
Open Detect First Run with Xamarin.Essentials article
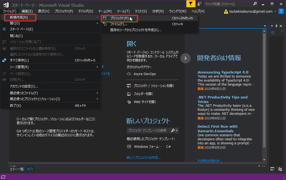click(x=217, y=129)
